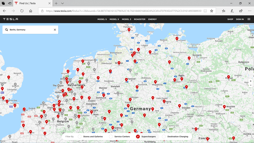Viewport: 254px width, 143px height.
Task: Select the Supercharger pin near Olomouc
Action: point(233,138)
